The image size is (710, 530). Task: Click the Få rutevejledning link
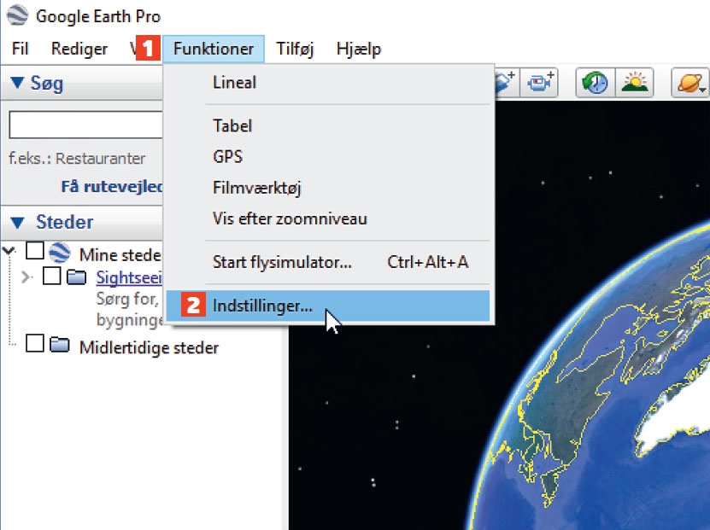(x=111, y=186)
